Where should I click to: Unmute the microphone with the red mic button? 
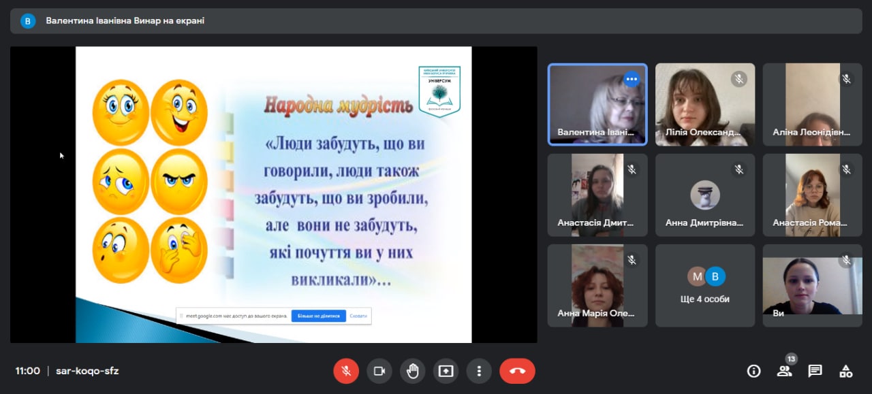pyautogui.click(x=346, y=371)
